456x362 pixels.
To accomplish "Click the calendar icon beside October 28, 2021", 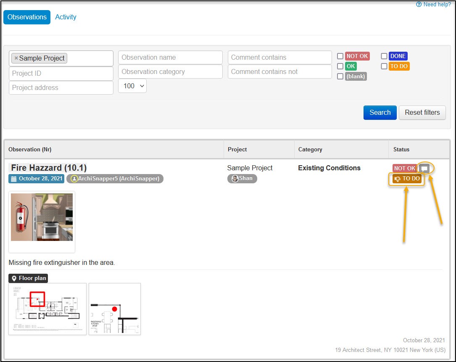I will 14,179.
